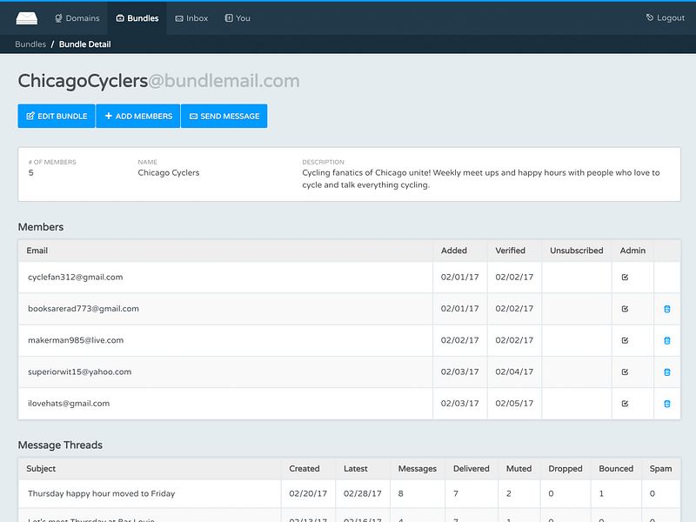The height and width of the screenshot is (522, 696).
Task: Go to the You tab
Action: [x=237, y=18]
